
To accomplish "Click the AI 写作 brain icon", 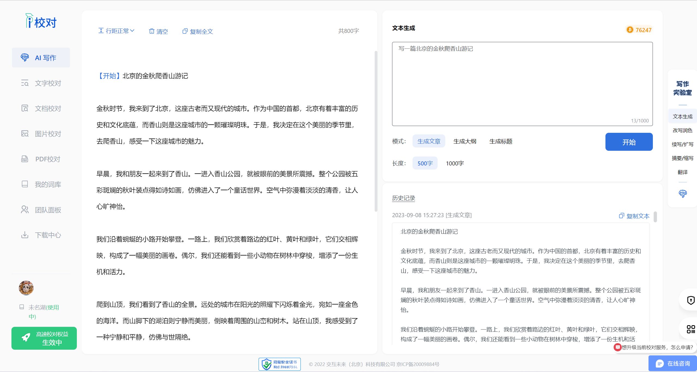I will pyautogui.click(x=25, y=57).
